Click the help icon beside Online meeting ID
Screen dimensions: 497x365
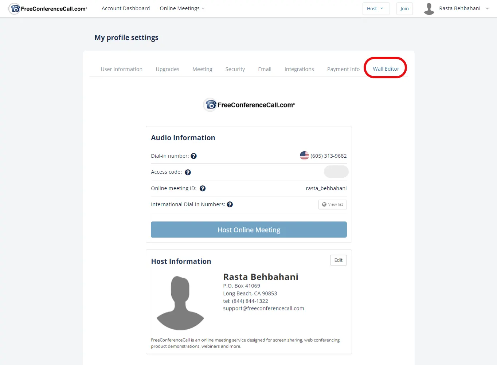(203, 188)
